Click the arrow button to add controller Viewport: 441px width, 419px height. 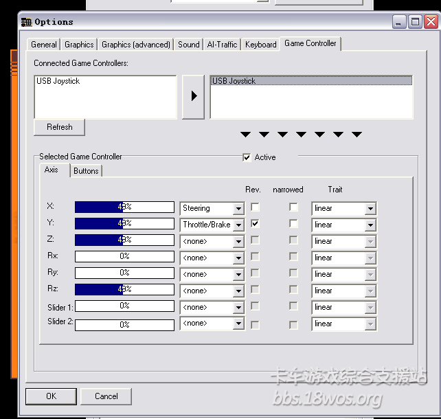point(194,97)
